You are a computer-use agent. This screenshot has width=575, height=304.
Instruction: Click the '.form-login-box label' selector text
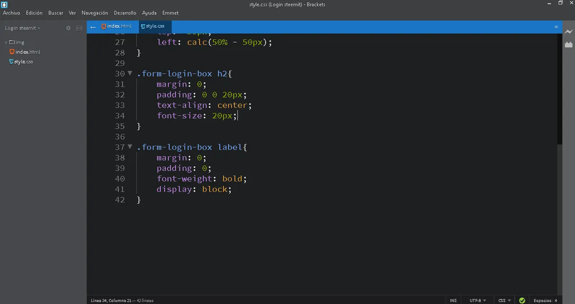pyautogui.click(x=190, y=147)
